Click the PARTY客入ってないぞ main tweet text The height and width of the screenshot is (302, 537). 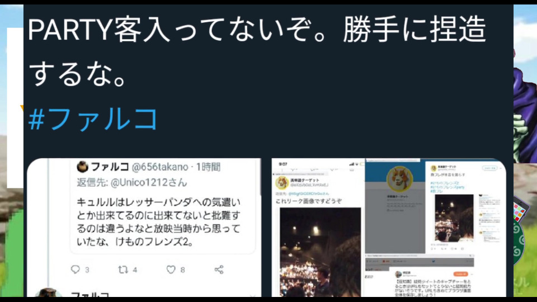pyautogui.click(x=257, y=51)
